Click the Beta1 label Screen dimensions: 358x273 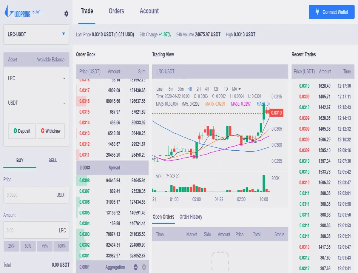[x=36, y=12]
